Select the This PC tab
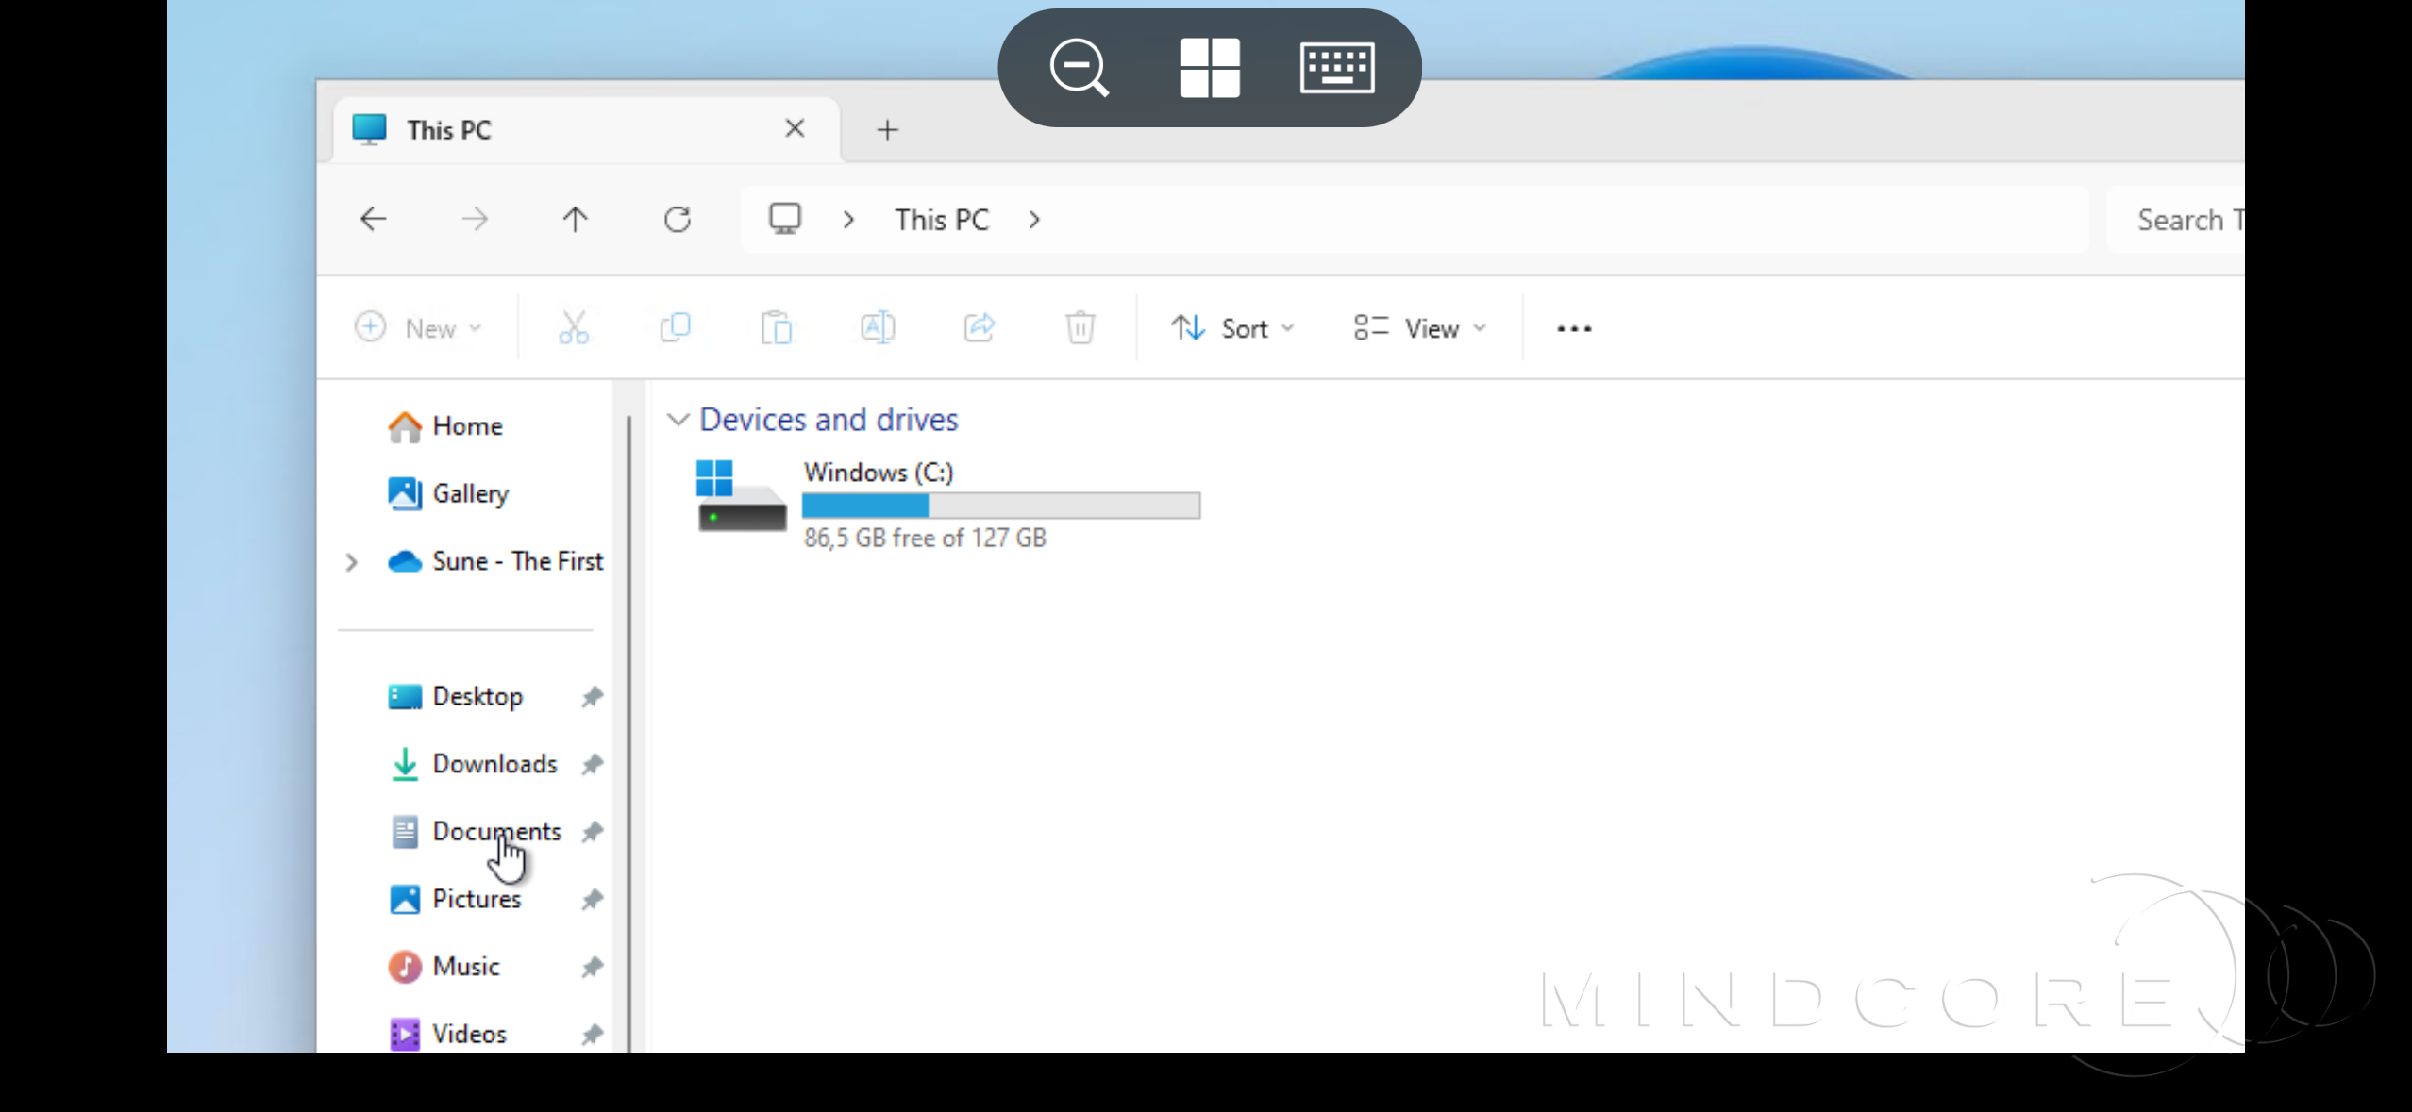Viewport: 2412px width, 1112px height. coord(585,129)
